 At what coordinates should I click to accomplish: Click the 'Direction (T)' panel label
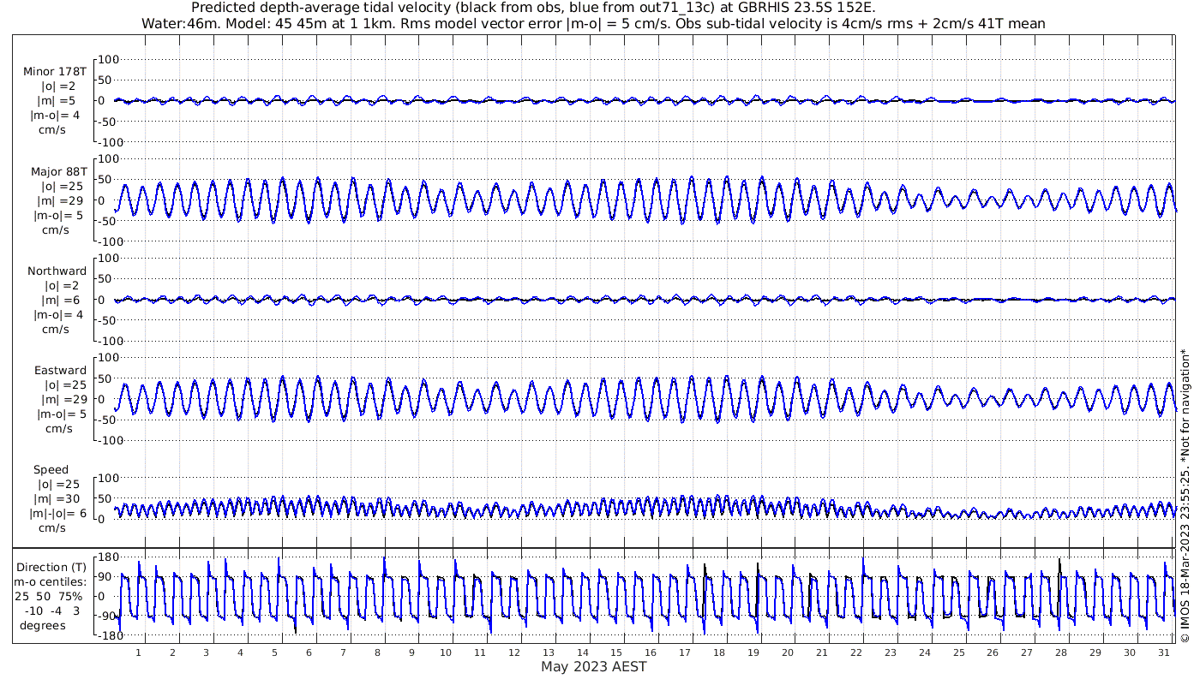point(51,567)
